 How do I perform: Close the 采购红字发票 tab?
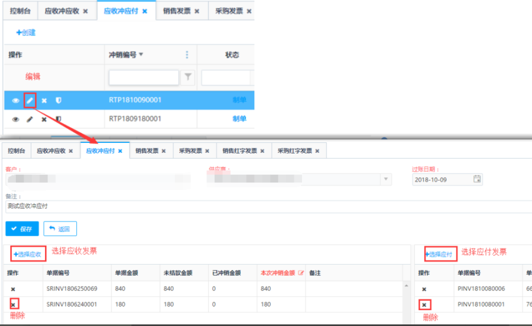pos(317,151)
